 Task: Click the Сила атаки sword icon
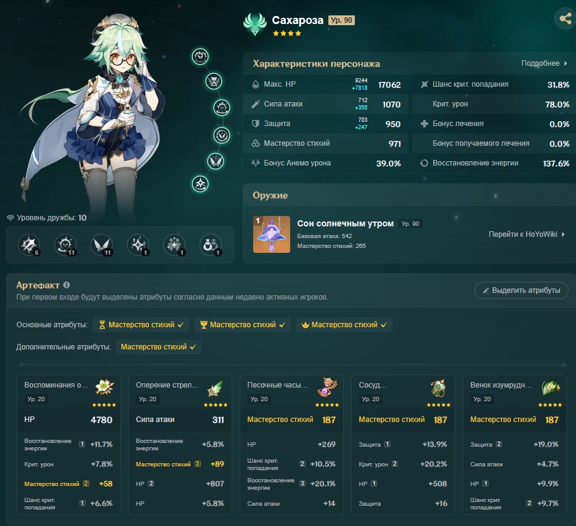point(255,104)
